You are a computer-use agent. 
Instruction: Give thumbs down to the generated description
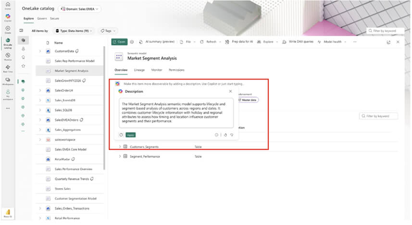point(232,135)
